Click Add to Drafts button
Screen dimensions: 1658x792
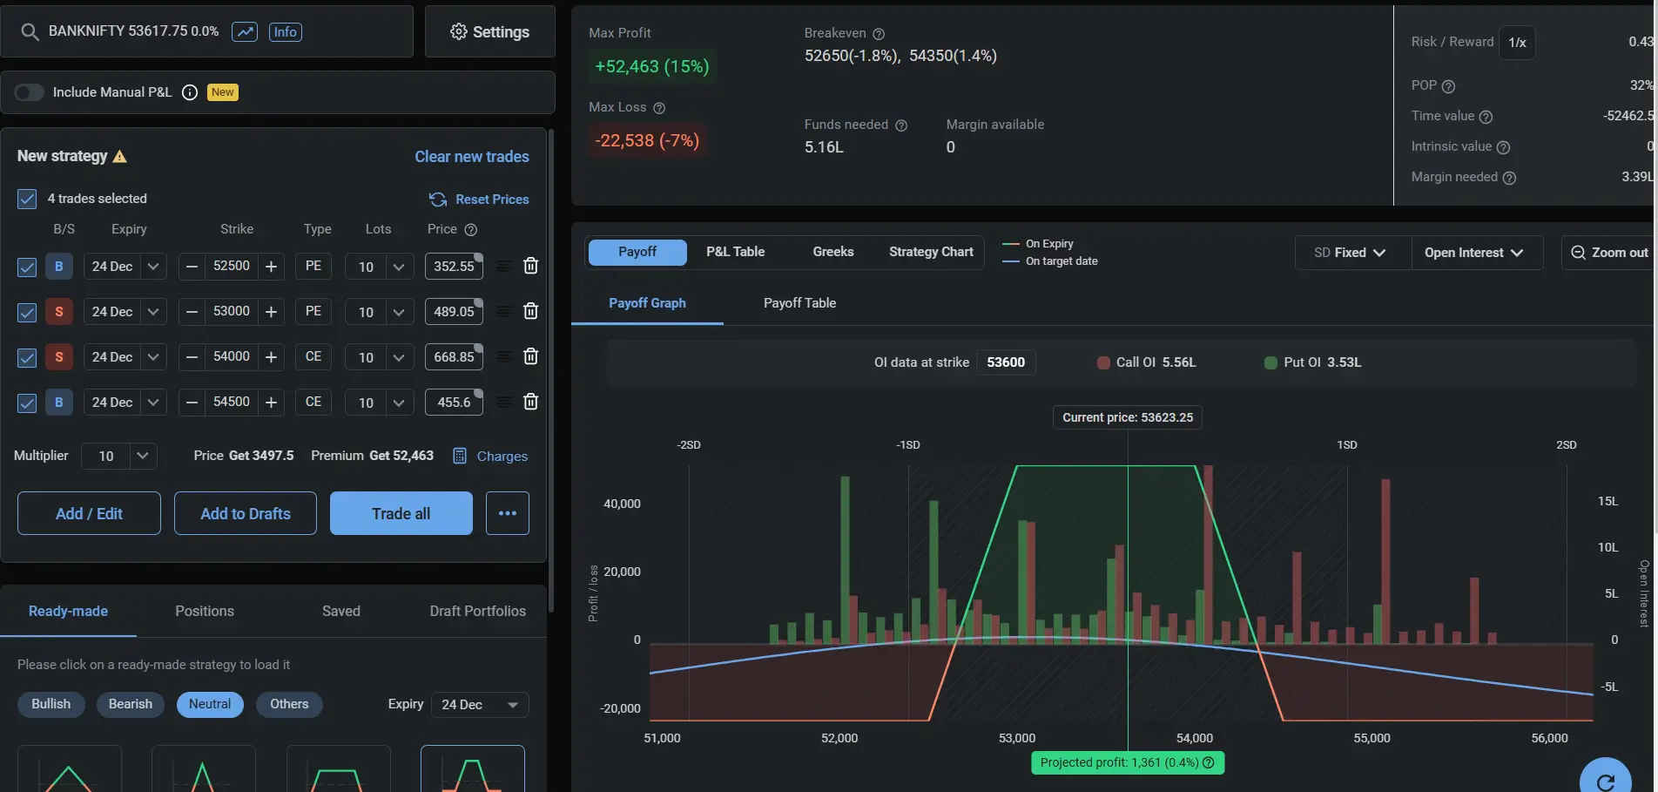246,514
